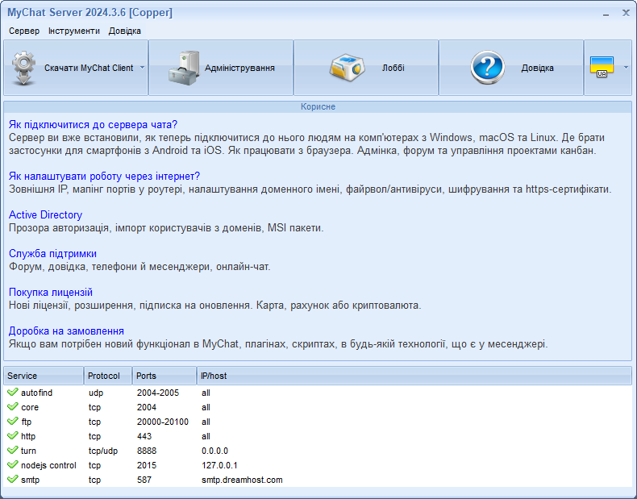The image size is (637, 499).
Task: Sort by the Protocol column header
Action: tap(108, 376)
